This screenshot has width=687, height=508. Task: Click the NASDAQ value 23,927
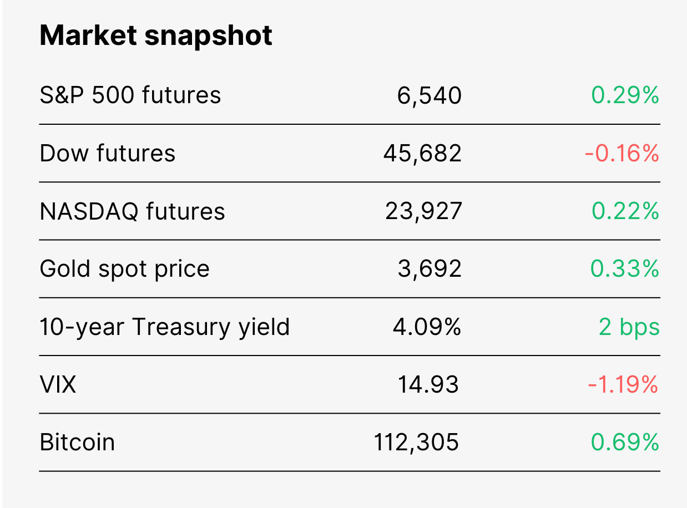coord(423,211)
